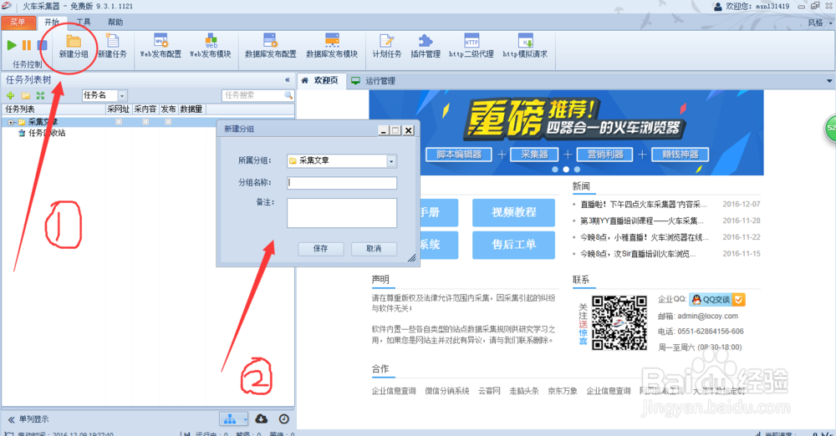Viewport: 836px width, 436px height.
Task: Click inside the 分组名称 input field
Action: (342, 183)
